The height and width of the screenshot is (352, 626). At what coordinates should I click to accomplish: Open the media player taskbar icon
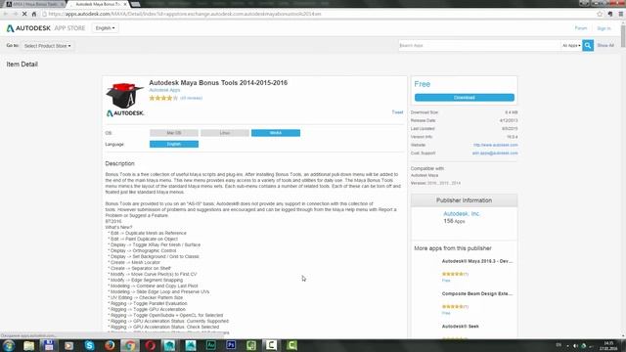point(69,345)
